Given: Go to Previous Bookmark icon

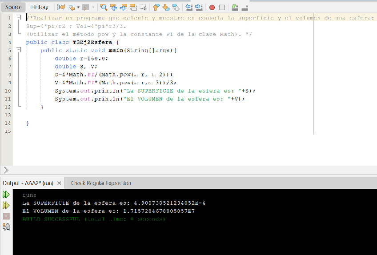Looking at the screenshot, I should pos(156,7).
